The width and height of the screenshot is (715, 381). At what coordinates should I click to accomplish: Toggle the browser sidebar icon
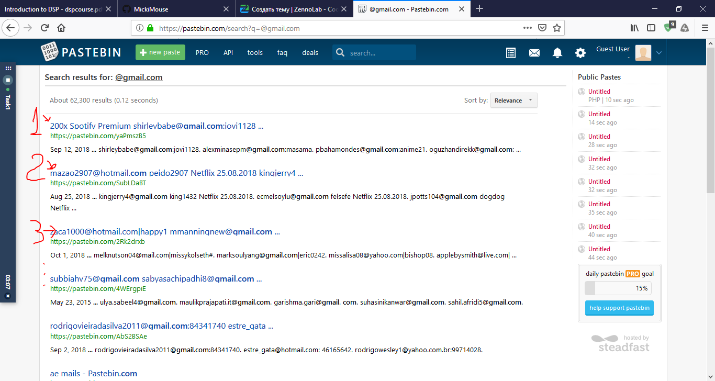(x=651, y=28)
